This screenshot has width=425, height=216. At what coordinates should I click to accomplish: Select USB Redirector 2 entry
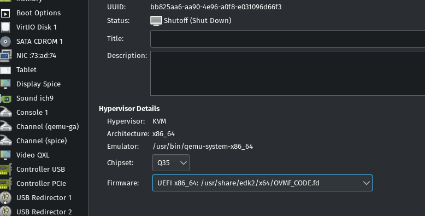[x=44, y=212]
